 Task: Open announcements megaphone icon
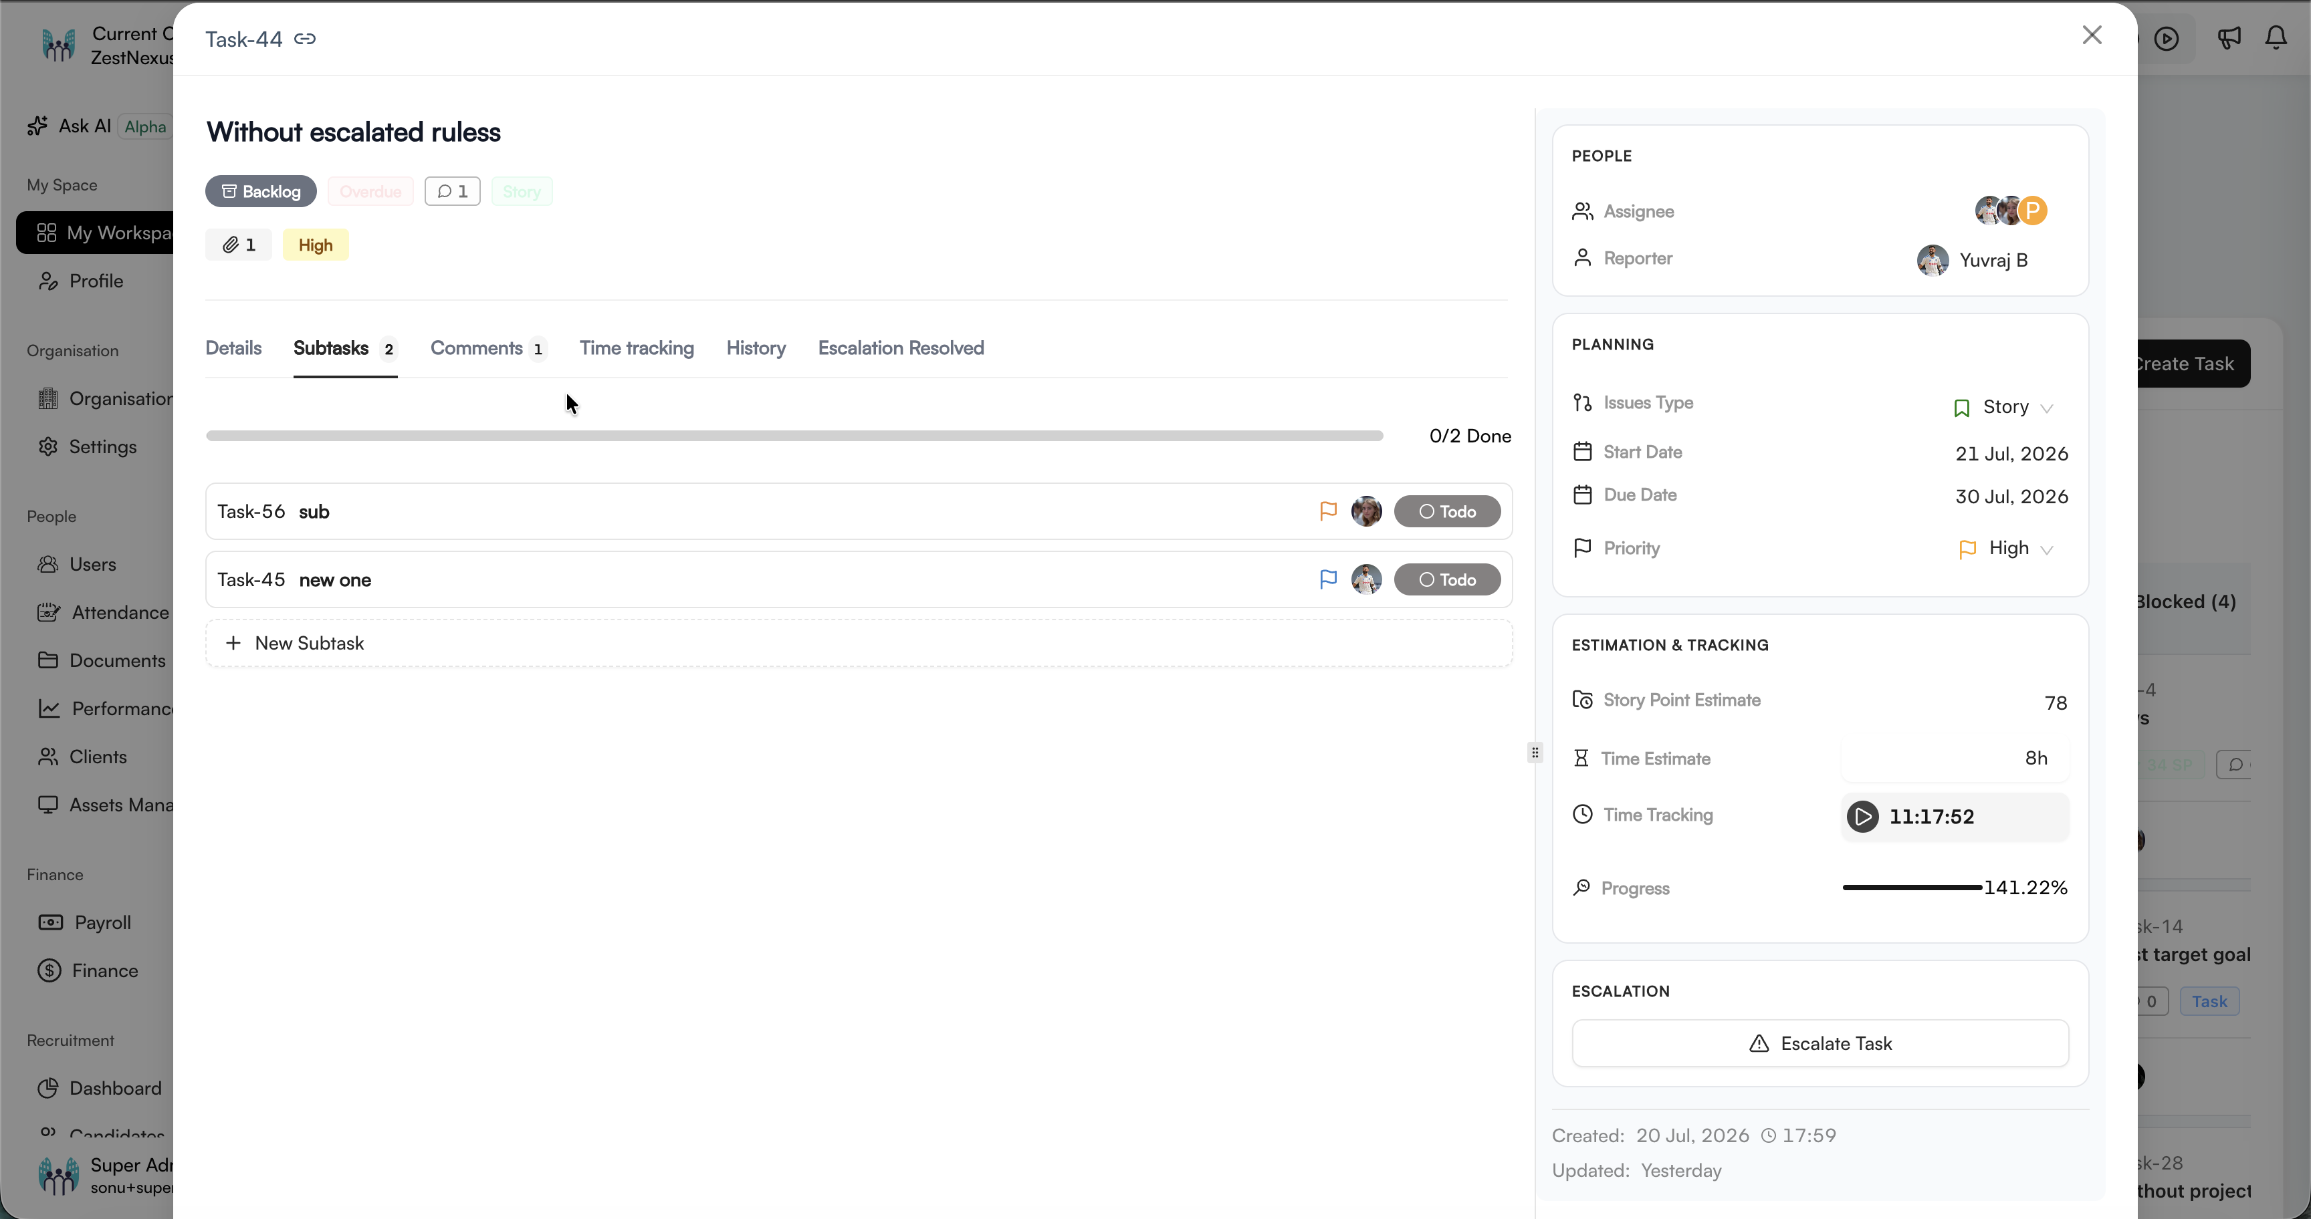point(2229,37)
